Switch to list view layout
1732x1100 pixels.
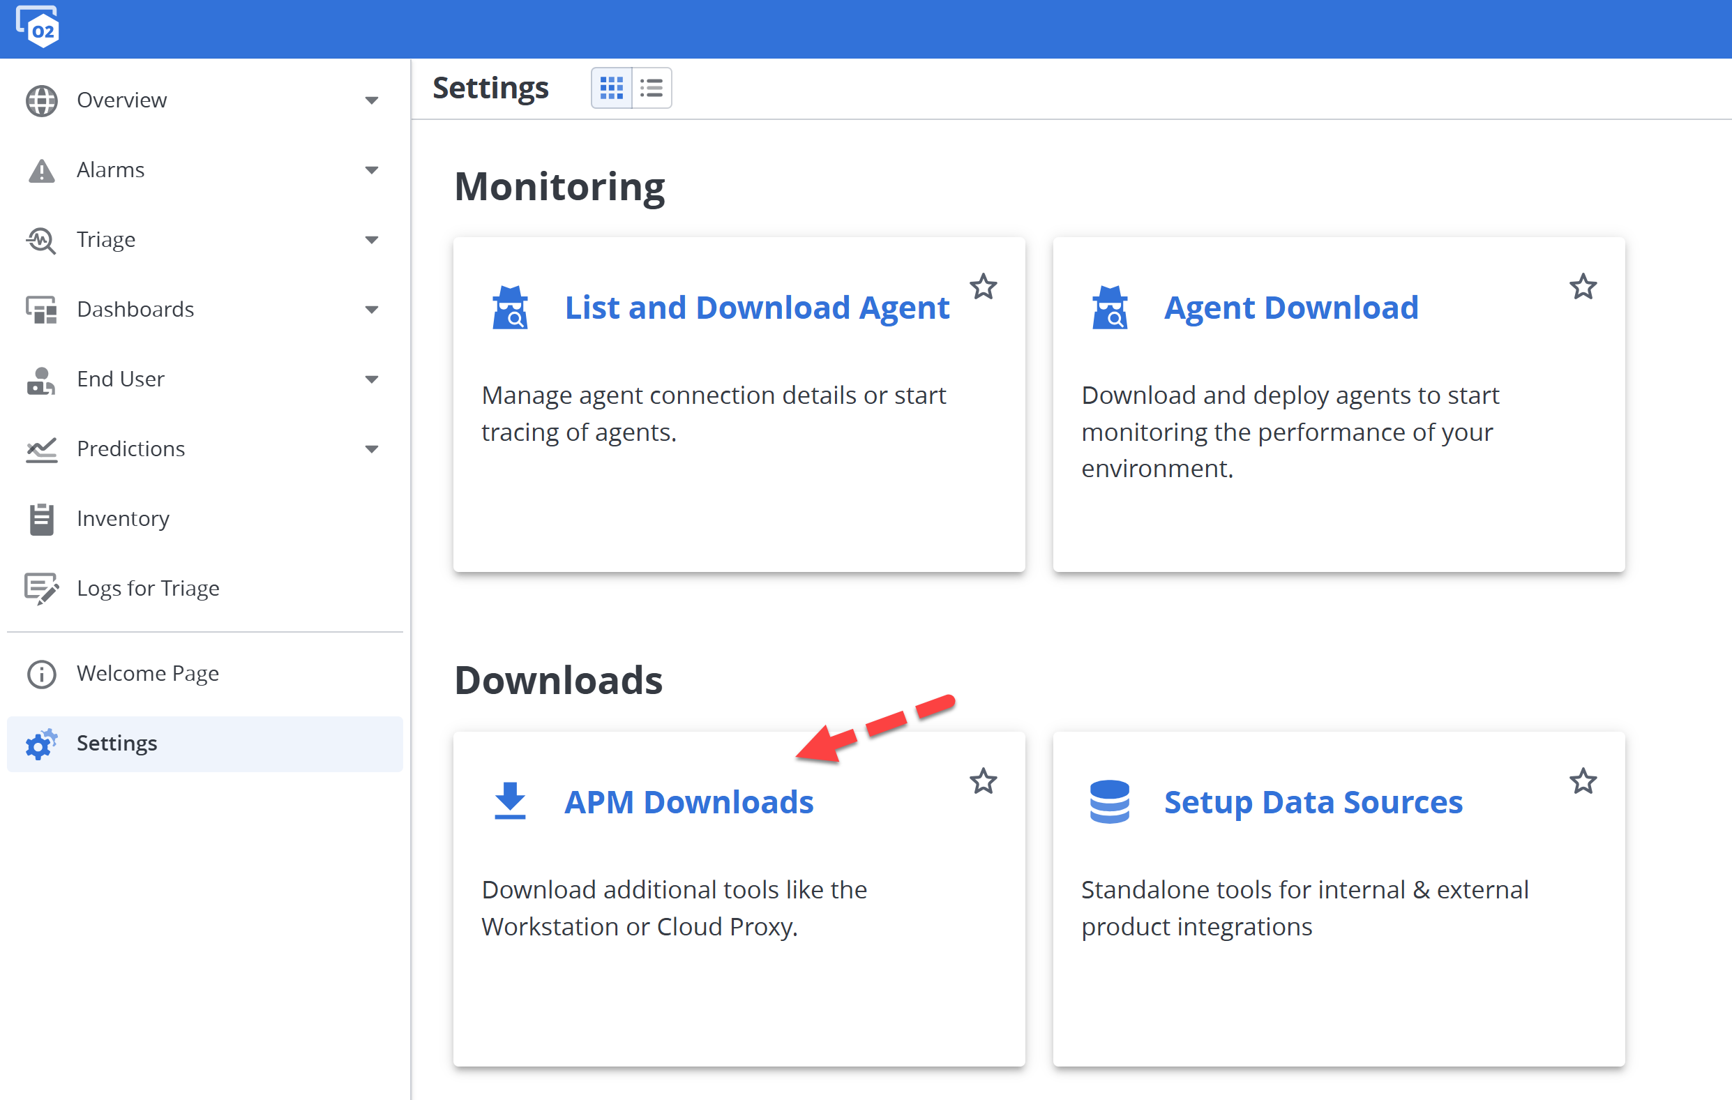click(652, 88)
